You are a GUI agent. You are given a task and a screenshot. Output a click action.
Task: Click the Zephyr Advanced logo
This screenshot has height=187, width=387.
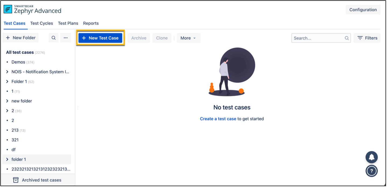tap(8, 9)
